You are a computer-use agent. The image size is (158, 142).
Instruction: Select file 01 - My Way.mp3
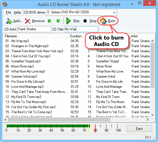click(17, 41)
